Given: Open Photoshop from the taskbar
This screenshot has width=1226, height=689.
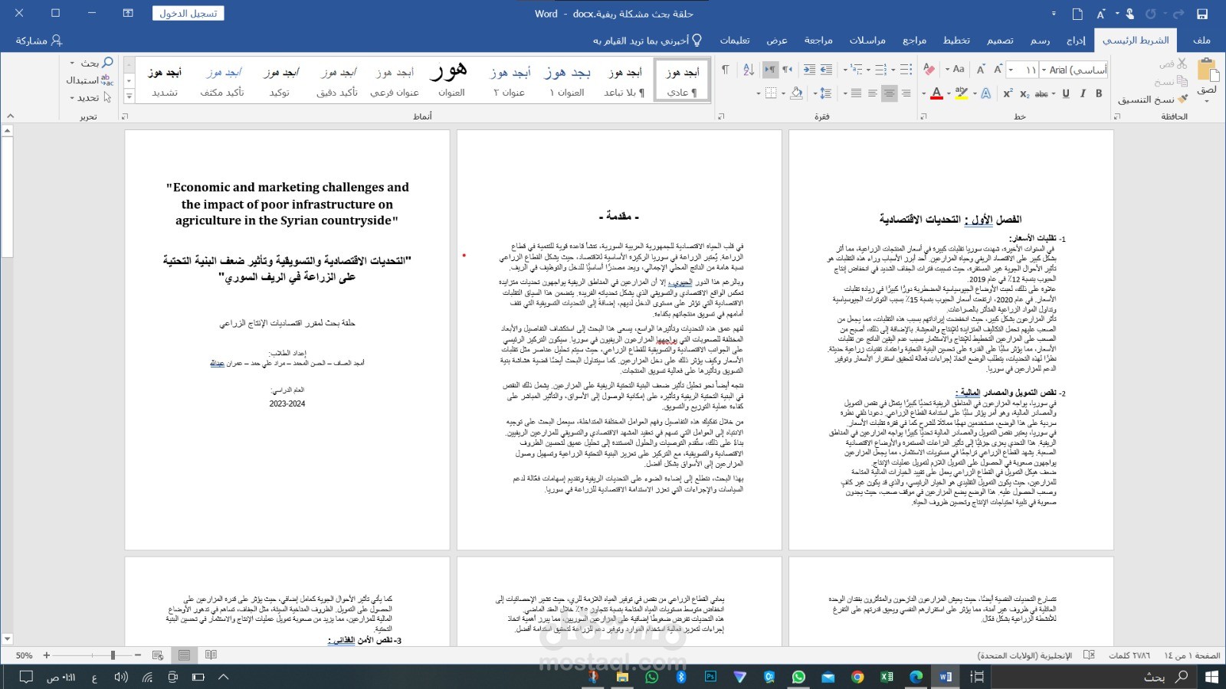Looking at the screenshot, I should point(710,677).
